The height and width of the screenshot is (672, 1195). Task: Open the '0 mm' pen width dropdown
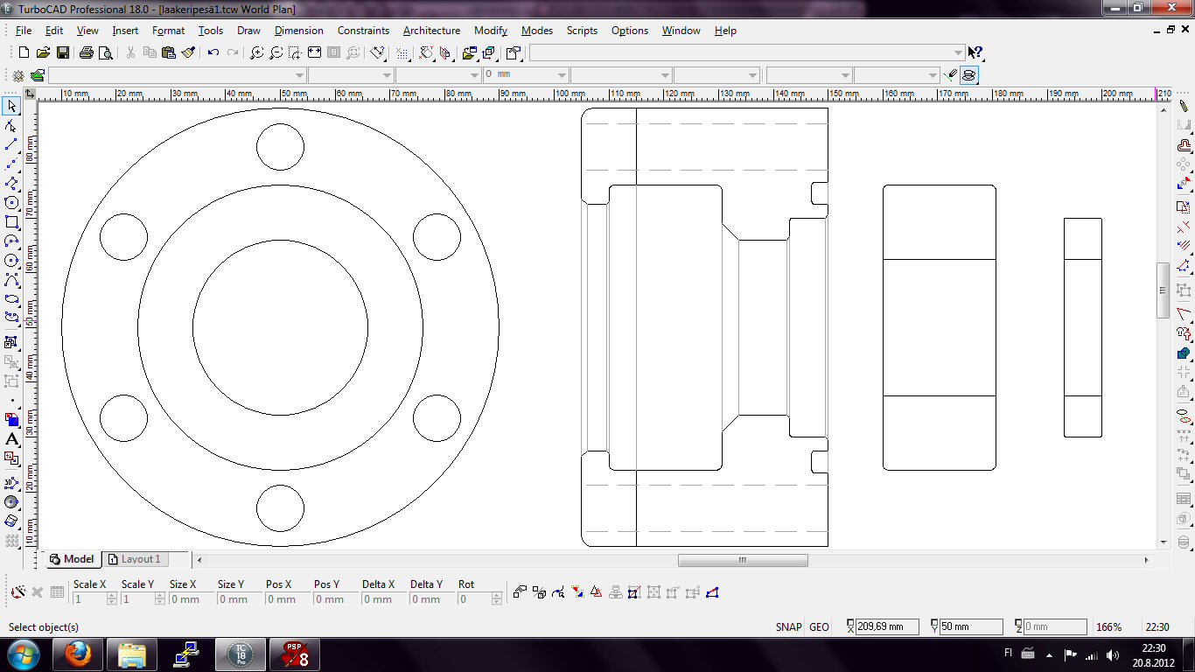pyautogui.click(x=562, y=76)
